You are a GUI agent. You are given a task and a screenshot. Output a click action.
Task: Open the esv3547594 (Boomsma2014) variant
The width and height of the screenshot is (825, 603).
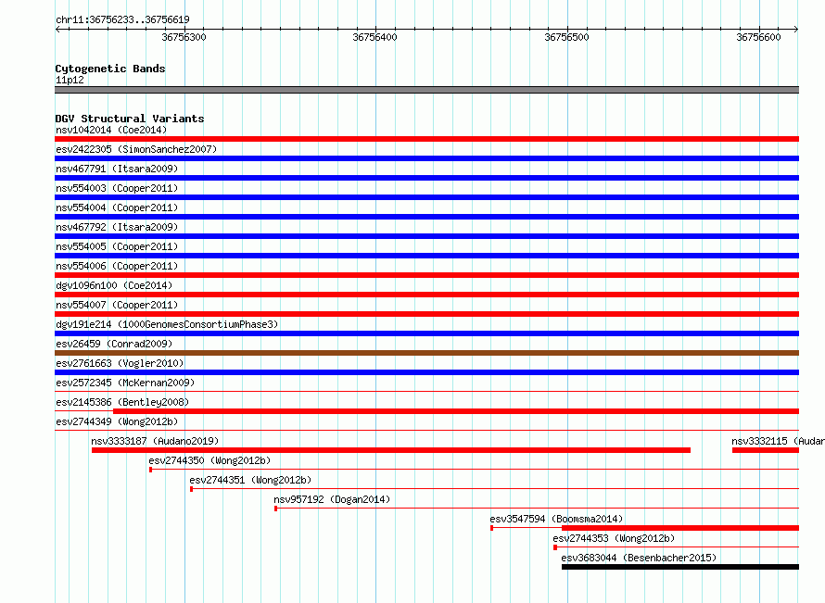coord(556,519)
